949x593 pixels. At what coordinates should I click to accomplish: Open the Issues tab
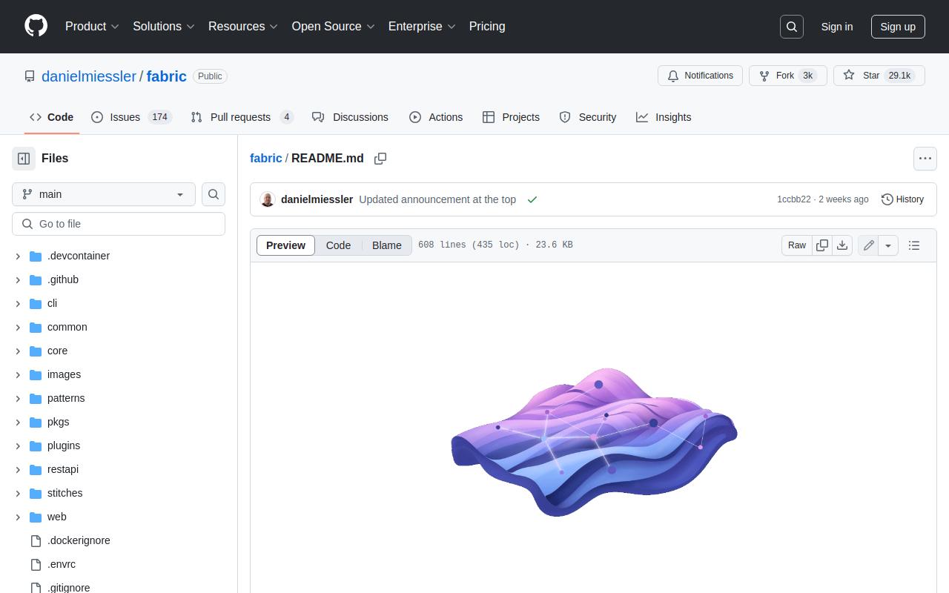pos(125,117)
